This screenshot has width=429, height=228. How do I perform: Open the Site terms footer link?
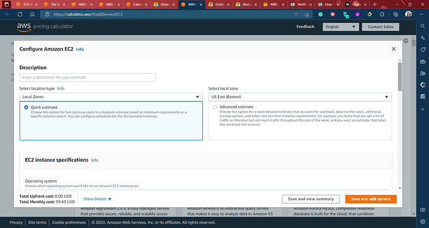(37, 222)
